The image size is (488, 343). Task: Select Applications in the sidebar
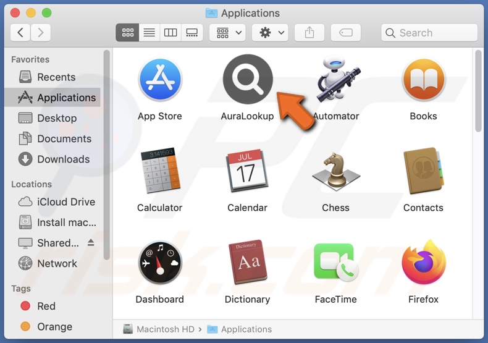[53, 98]
